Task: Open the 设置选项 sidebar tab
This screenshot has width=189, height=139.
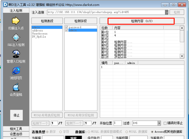Action: tap(16, 134)
